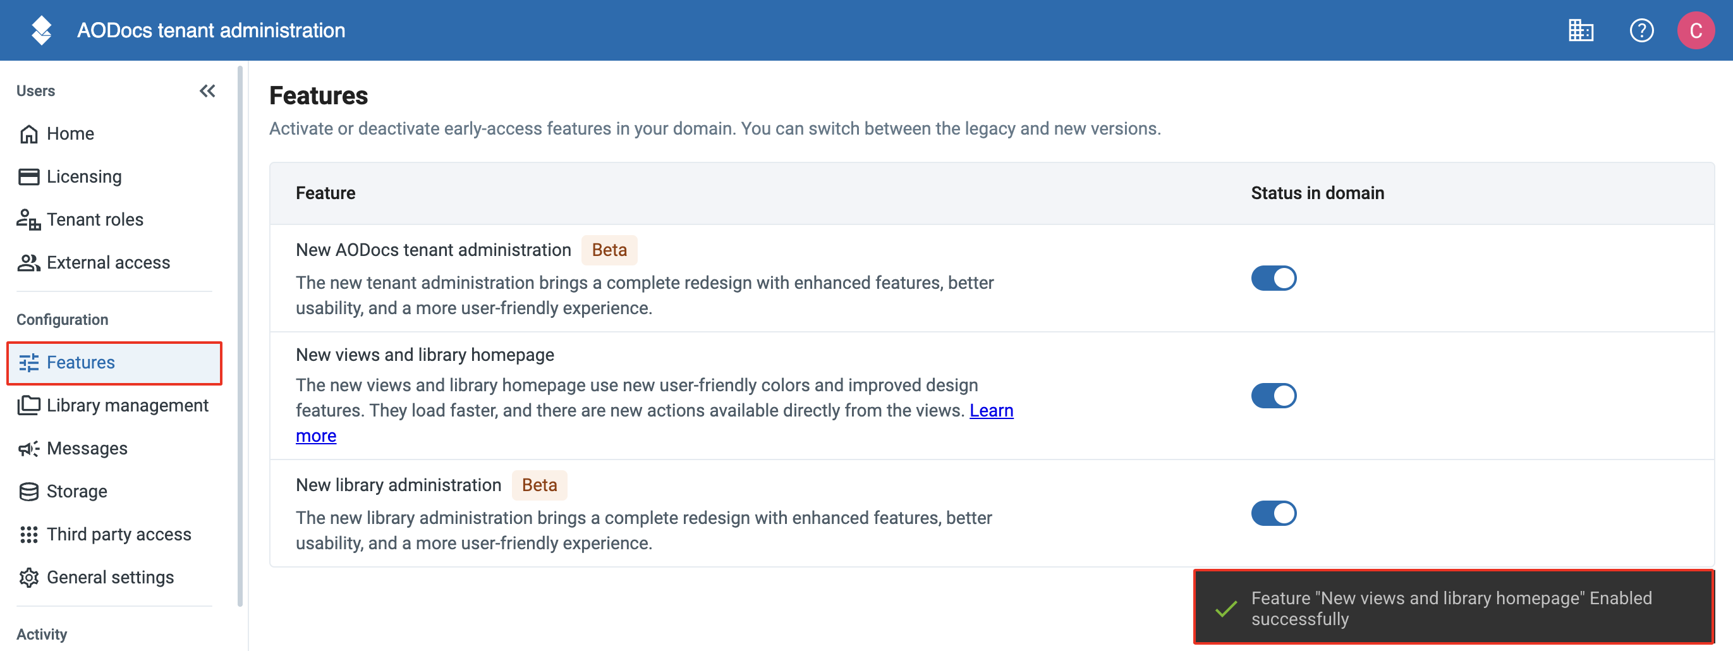Toggle New library administration feature
The height and width of the screenshot is (651, 1733).
[x=1274, y=514]
